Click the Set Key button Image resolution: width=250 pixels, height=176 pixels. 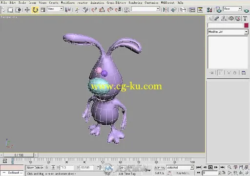click(x=159, y=173)
